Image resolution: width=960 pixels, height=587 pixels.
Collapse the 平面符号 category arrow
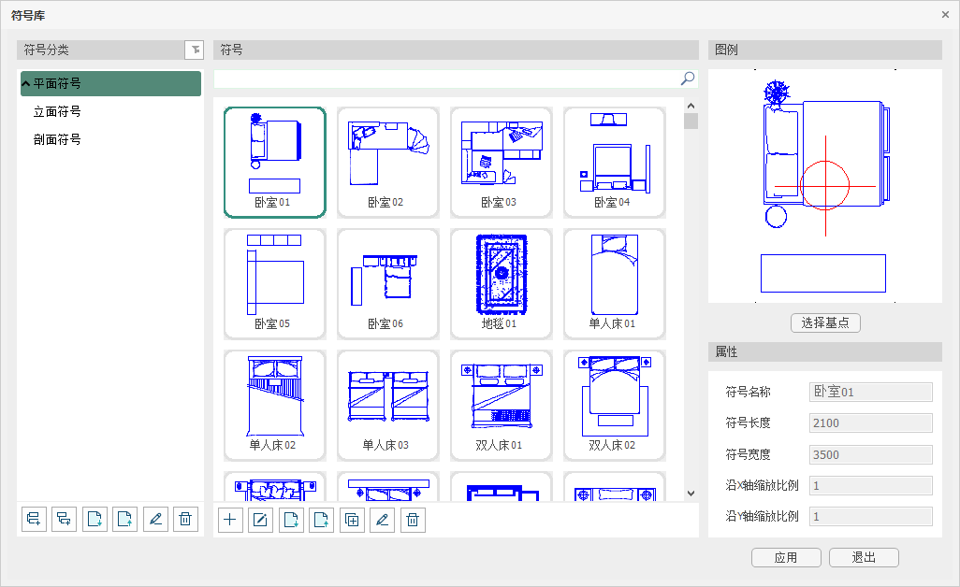tap(26, 83)
